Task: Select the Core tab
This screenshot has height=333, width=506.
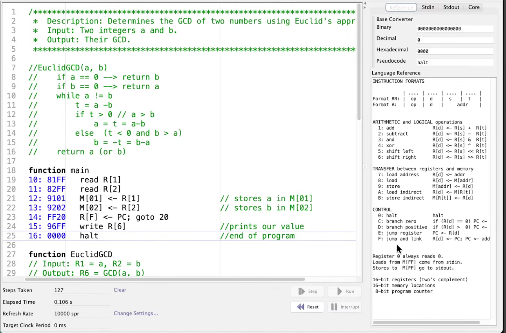Action: pyautogui.click(x=474, y=7)
